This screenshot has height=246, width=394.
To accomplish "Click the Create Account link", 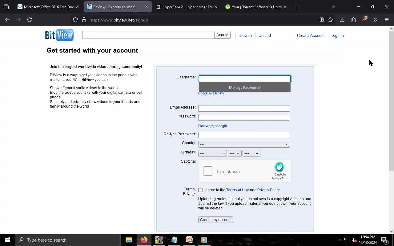I will [x=311, y=35].
